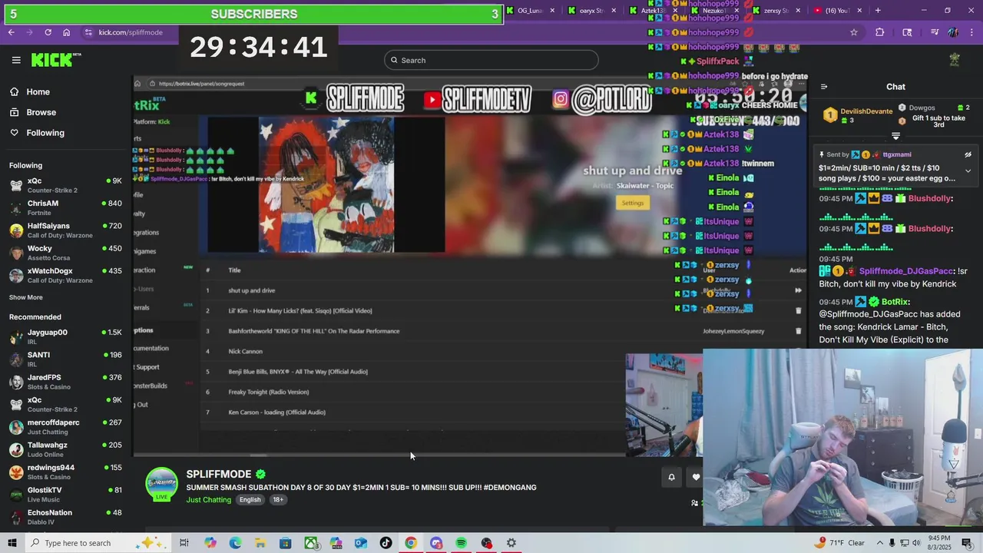
Task: Open Chrome three-dot menu
Action: pyautogui.click(x=971, y=32)
